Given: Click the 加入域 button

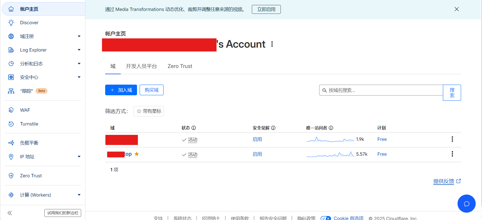Looking at the screenshot, I should [x=121, y=90].
